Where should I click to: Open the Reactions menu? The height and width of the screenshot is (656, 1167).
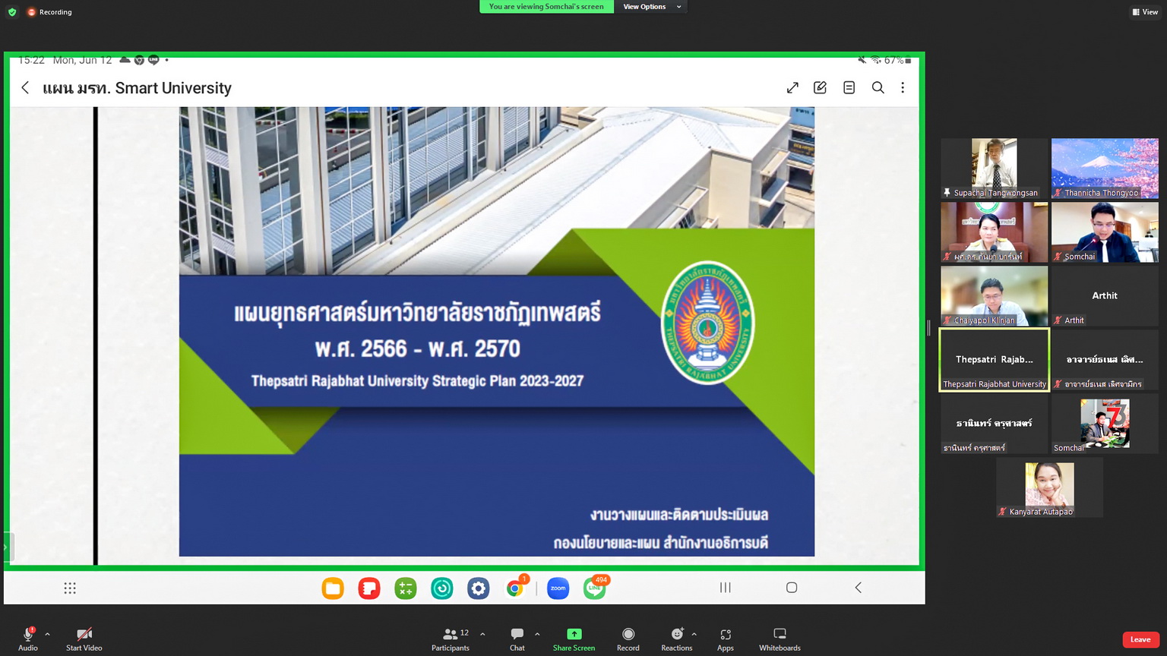click(676, 639)
